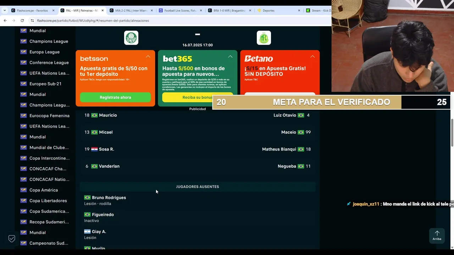Click the Mirassol team crest

point(264,38)
